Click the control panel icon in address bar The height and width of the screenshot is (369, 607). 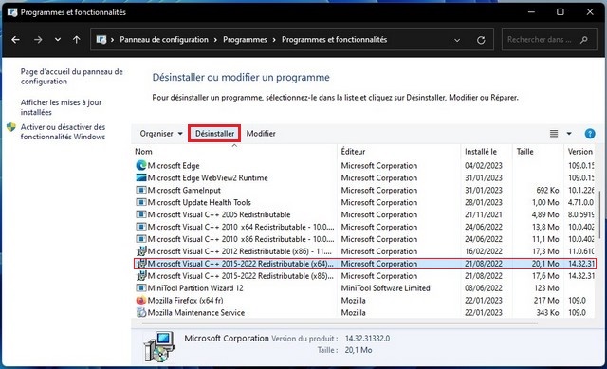[101, 40]
